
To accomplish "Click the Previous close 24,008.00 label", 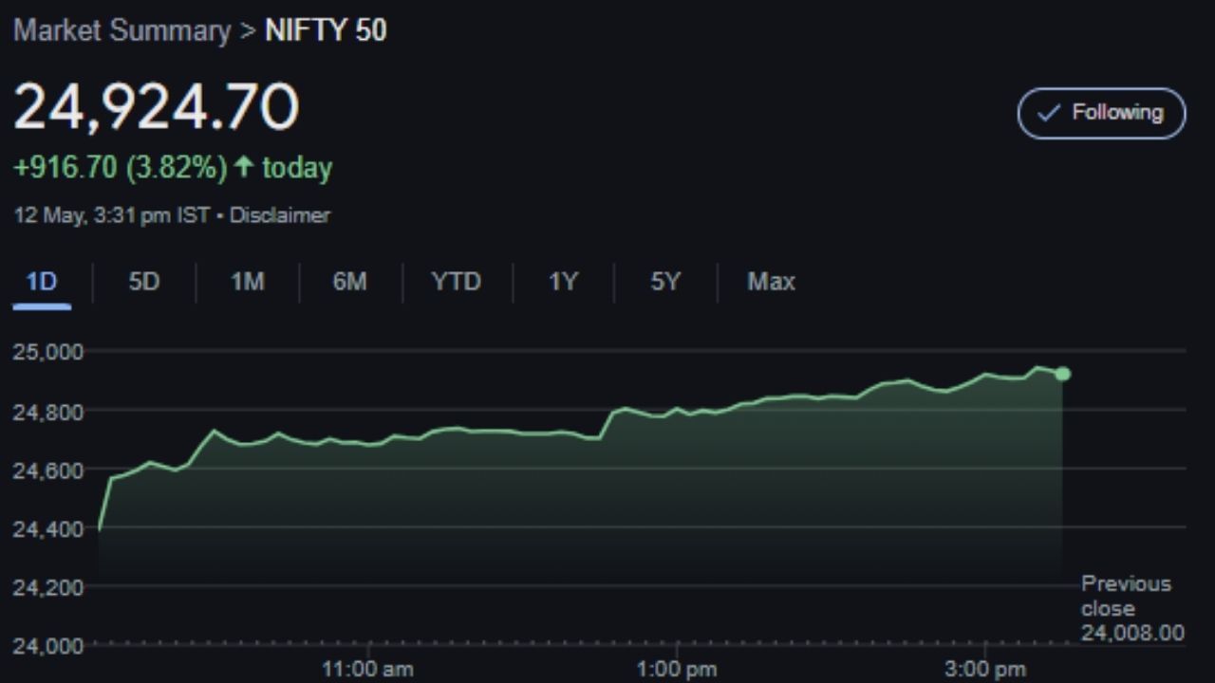I will tap(1132, 608).
